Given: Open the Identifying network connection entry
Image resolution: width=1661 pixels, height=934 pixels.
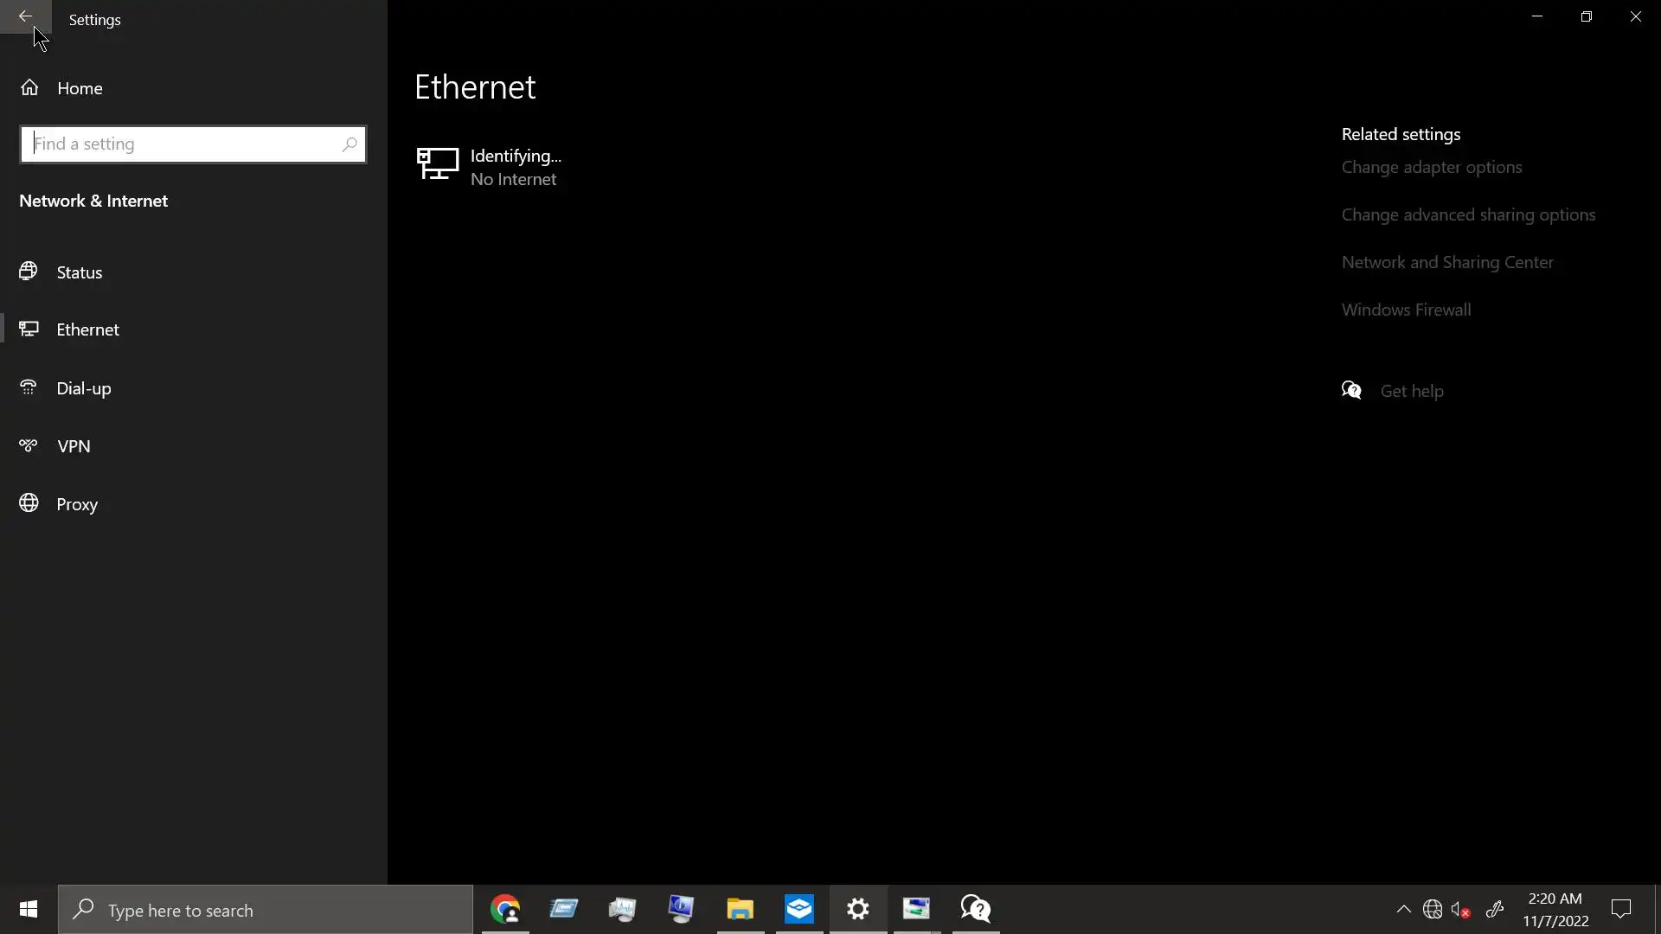Looking at the screenshot, I should click(515, 167).
